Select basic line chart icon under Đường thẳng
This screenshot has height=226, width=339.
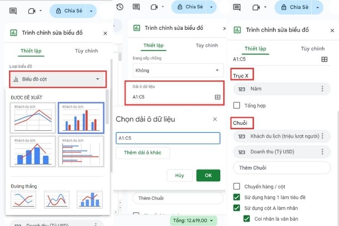[x=24, y=199]
